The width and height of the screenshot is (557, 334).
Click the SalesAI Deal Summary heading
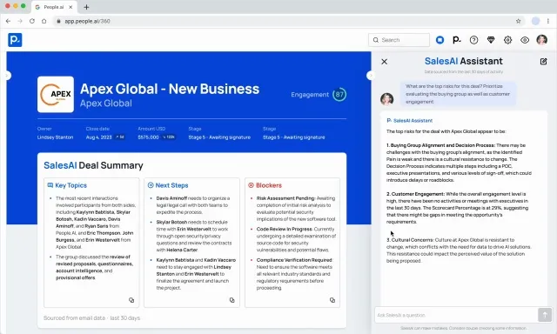93,165
